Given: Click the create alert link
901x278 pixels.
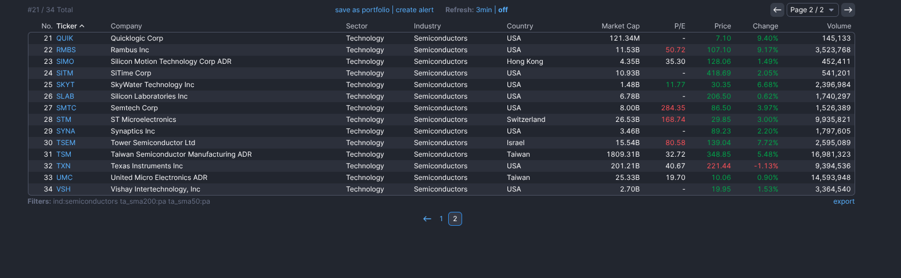Looking at the screenshot, I should point(415,10).
